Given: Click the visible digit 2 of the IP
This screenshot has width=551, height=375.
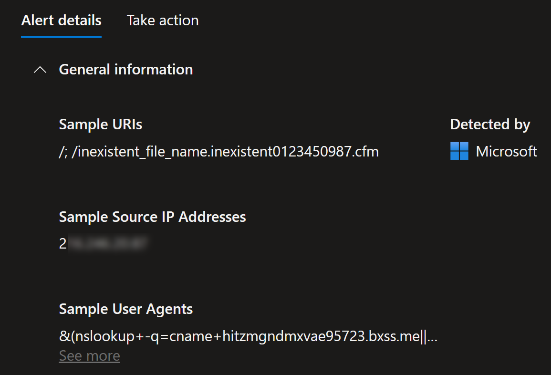Looking at the screenshot, I should tap(63, 243).
